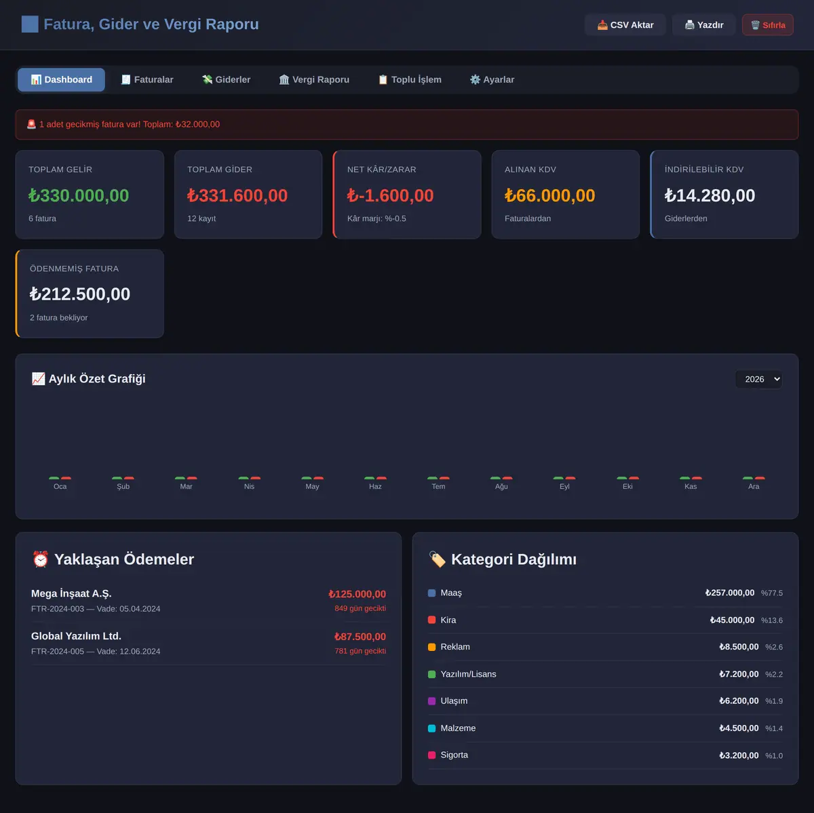Click the Oca month label in chart

(x=60, y=486)
